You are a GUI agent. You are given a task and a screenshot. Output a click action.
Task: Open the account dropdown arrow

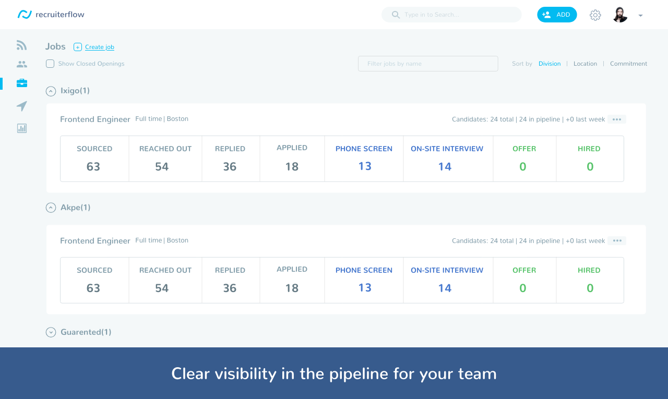tap(640, 16)
